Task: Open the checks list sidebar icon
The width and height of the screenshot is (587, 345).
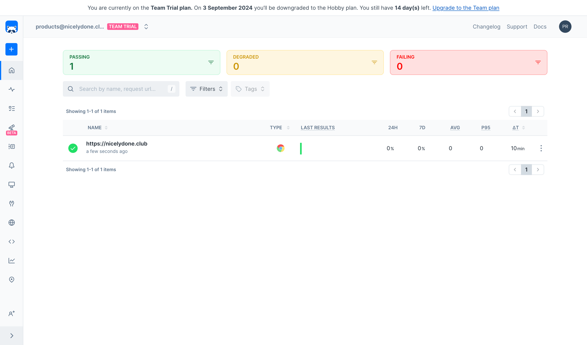Action: (11, 108)
